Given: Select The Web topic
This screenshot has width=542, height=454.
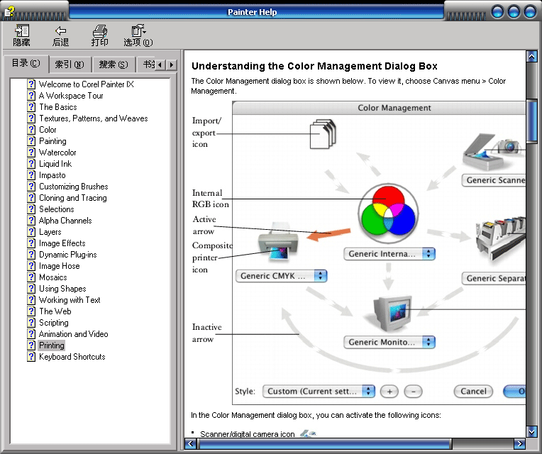Looking at the screenshot, I should click(55, 311).
